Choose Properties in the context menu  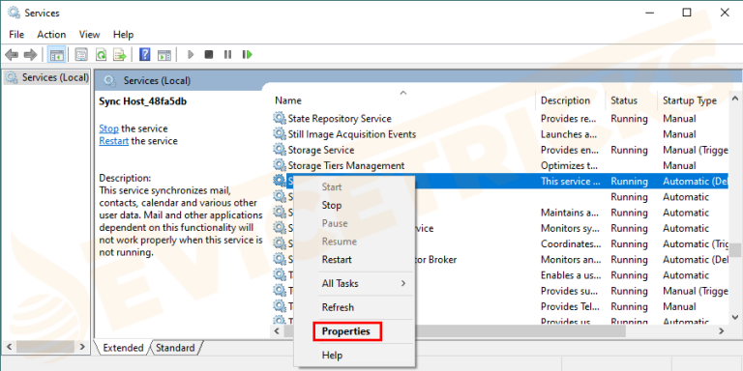[346, 331]
